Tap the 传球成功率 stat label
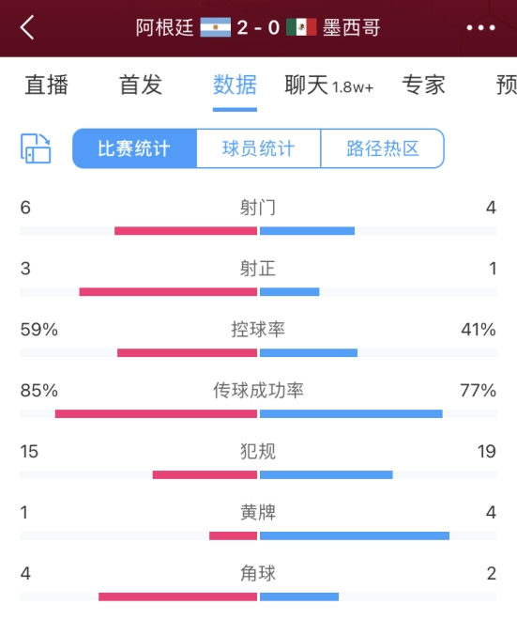This screenshot has width=517, height=620. pos(258,390)
